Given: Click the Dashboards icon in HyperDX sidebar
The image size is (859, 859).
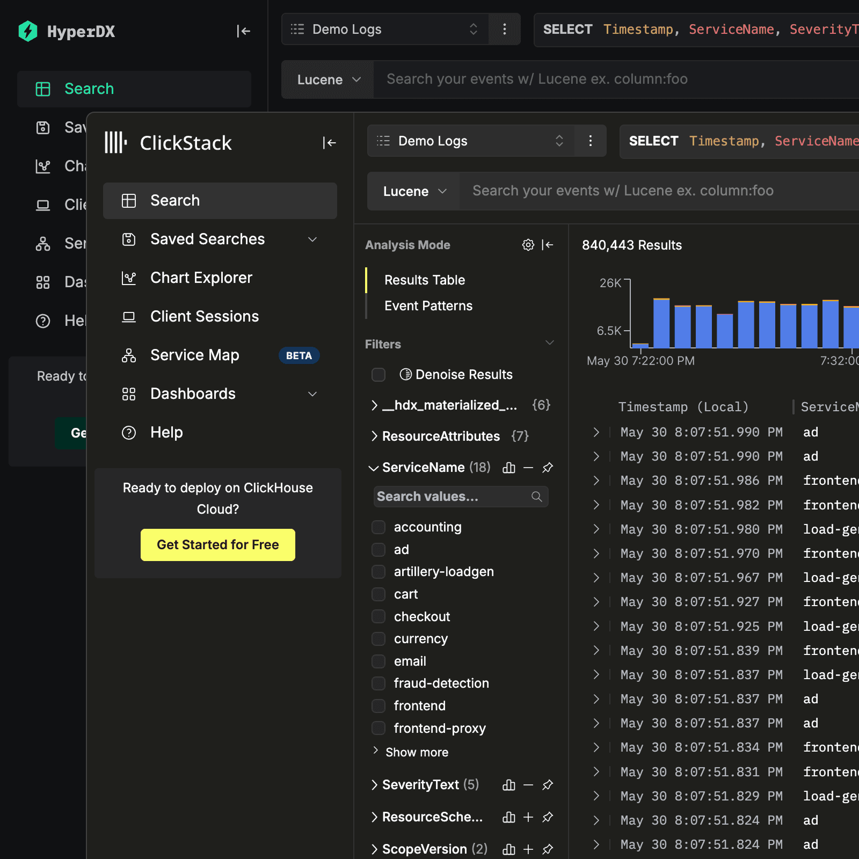Looking at the screenshot, I should pos(43,282).
